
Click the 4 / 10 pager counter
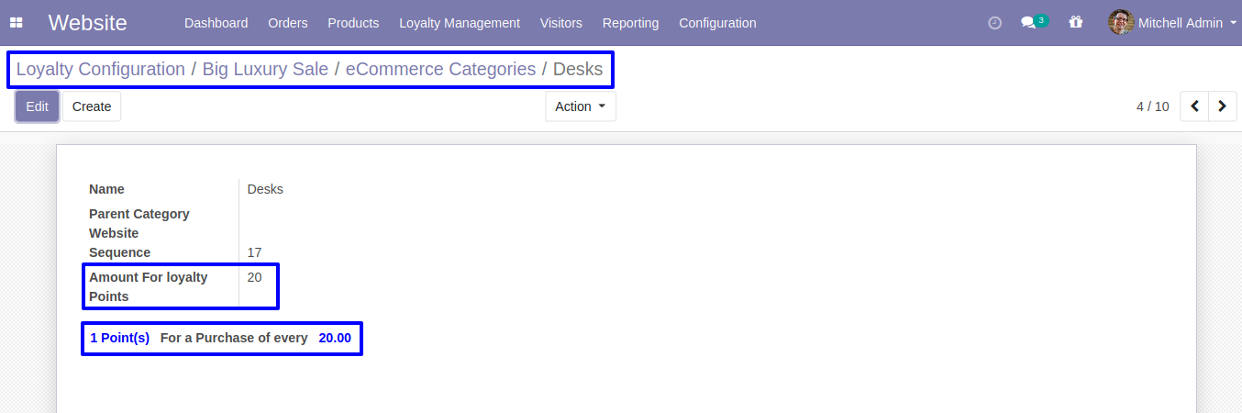[x=1152, y=106]
